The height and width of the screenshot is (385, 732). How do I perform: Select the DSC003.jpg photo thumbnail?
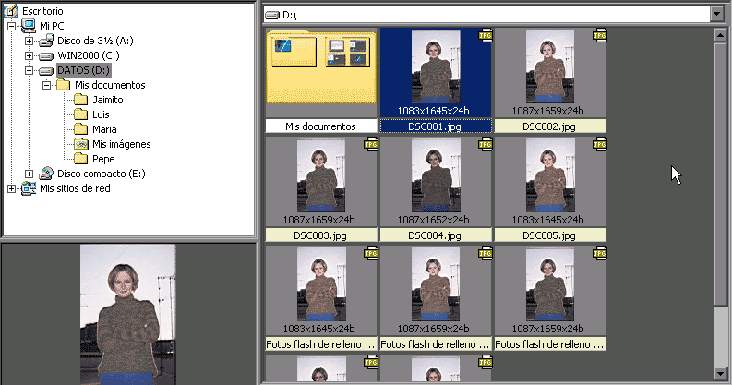(x=321, y=175)
